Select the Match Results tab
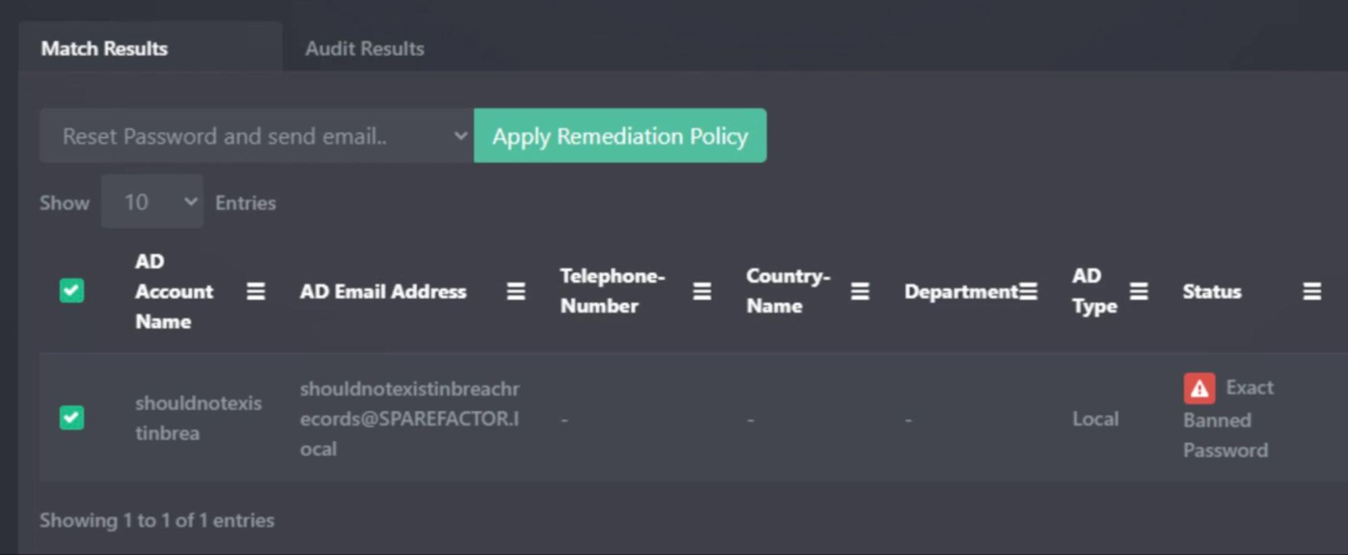 103,48
